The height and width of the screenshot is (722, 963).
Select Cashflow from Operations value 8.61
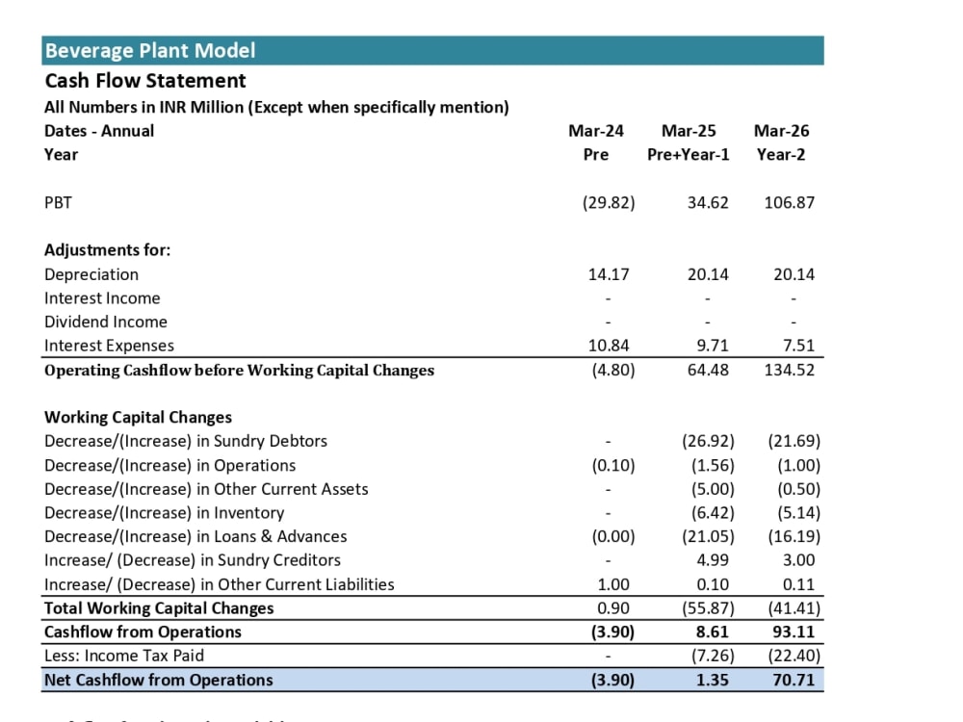click(713, 632)
